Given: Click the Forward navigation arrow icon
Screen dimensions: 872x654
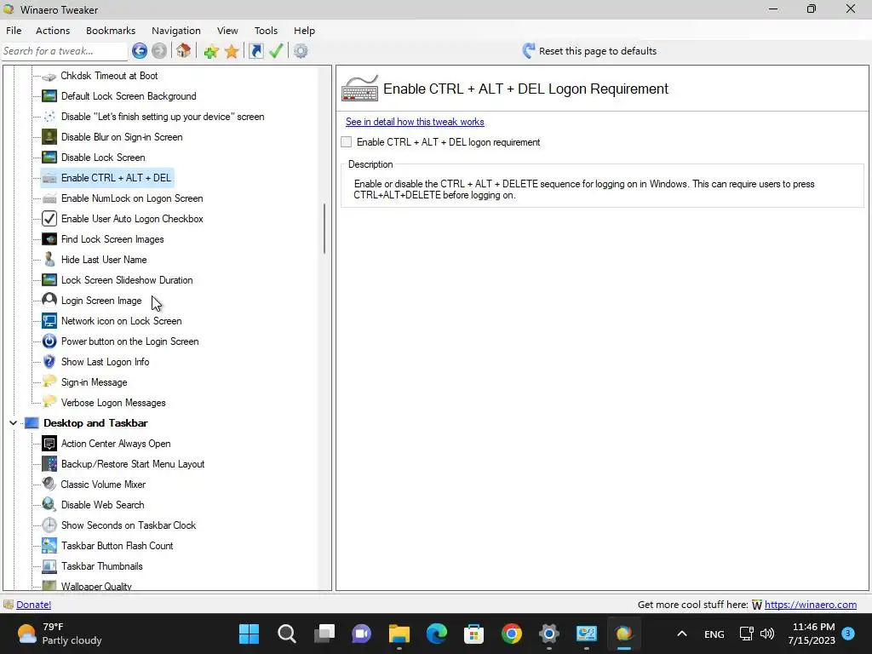Looking at the screenshot, I should point(159,51).
